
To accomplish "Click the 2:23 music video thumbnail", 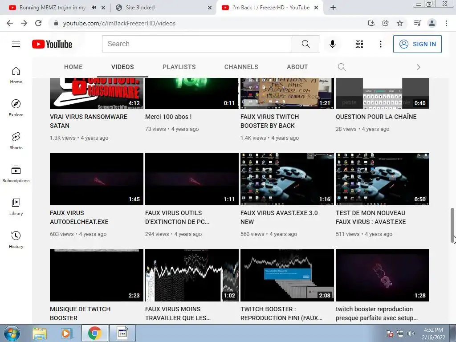I will pyautogui.click(x=97, y=275).
